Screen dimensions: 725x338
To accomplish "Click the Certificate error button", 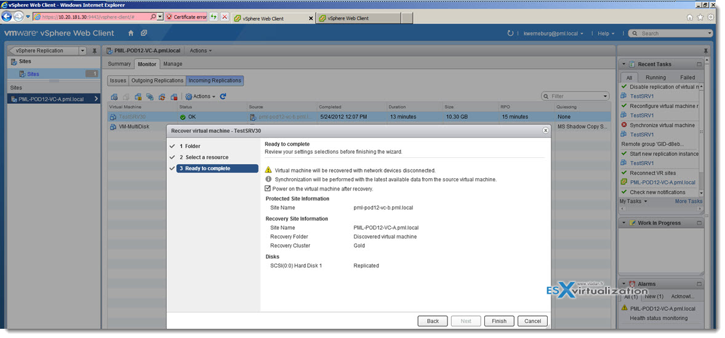I will pos(186,17).
